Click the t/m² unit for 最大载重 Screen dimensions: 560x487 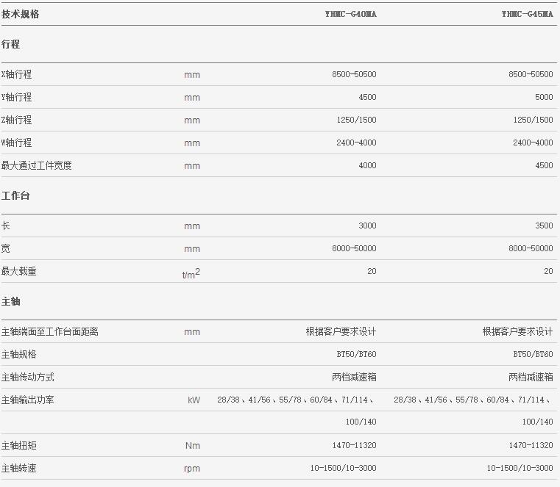pos(191,273)
